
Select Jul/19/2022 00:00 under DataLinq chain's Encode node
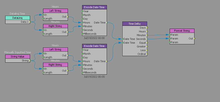pyautogui.click(x=94, y=38)
